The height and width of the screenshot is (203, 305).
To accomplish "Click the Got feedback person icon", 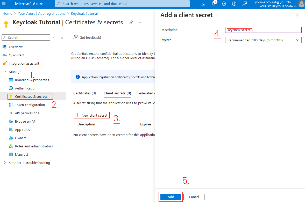I will point(75,37).
